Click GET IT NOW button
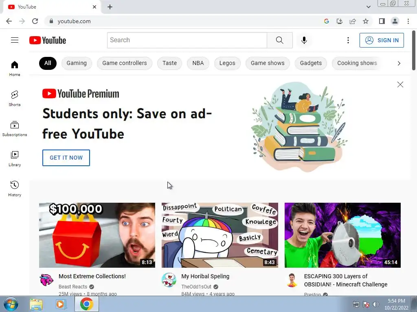The width and height of the screenshot is (417, 312). [x=66, y=158]
